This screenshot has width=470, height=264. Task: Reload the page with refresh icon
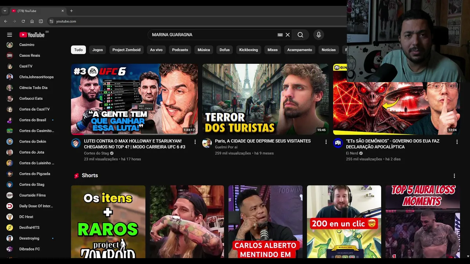click(23, 21)
